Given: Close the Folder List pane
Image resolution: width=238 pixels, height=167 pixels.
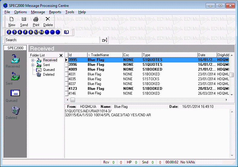Looking at the screenshot, I should click(61, 55).
